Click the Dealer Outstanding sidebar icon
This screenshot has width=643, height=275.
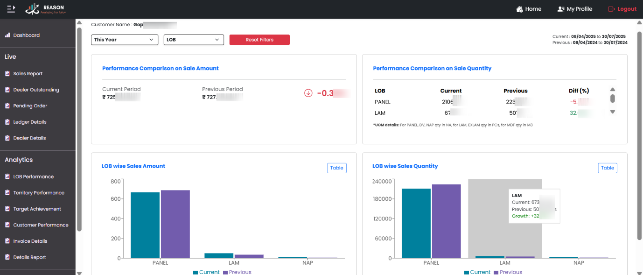coord(7,90)
